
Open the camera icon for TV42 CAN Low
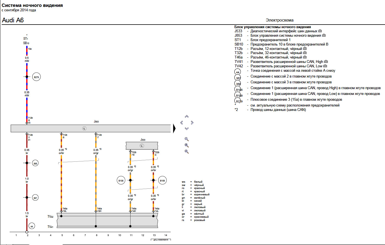(x=325, y=66)
